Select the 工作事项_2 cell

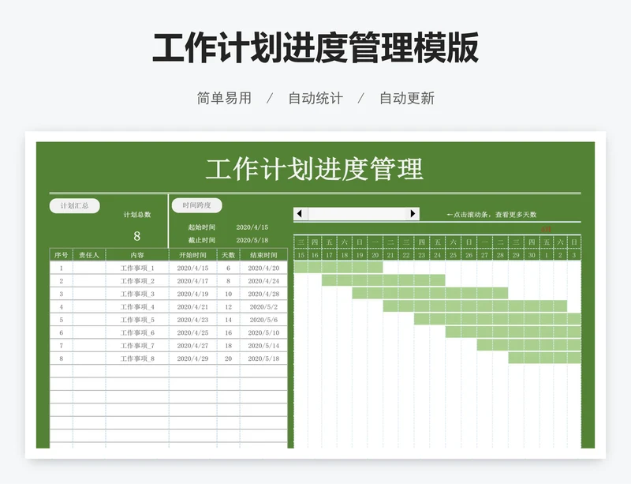136,281
